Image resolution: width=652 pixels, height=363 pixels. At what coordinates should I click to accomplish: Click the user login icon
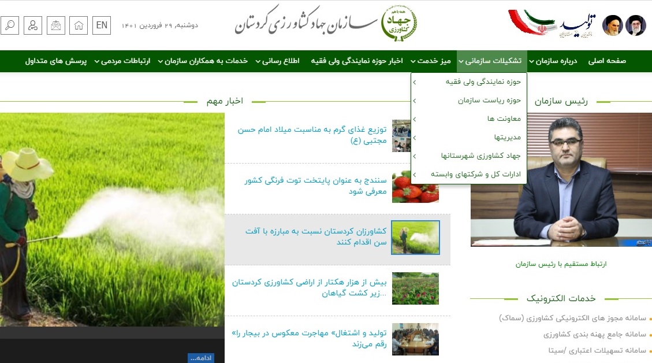tap(33, 25)
